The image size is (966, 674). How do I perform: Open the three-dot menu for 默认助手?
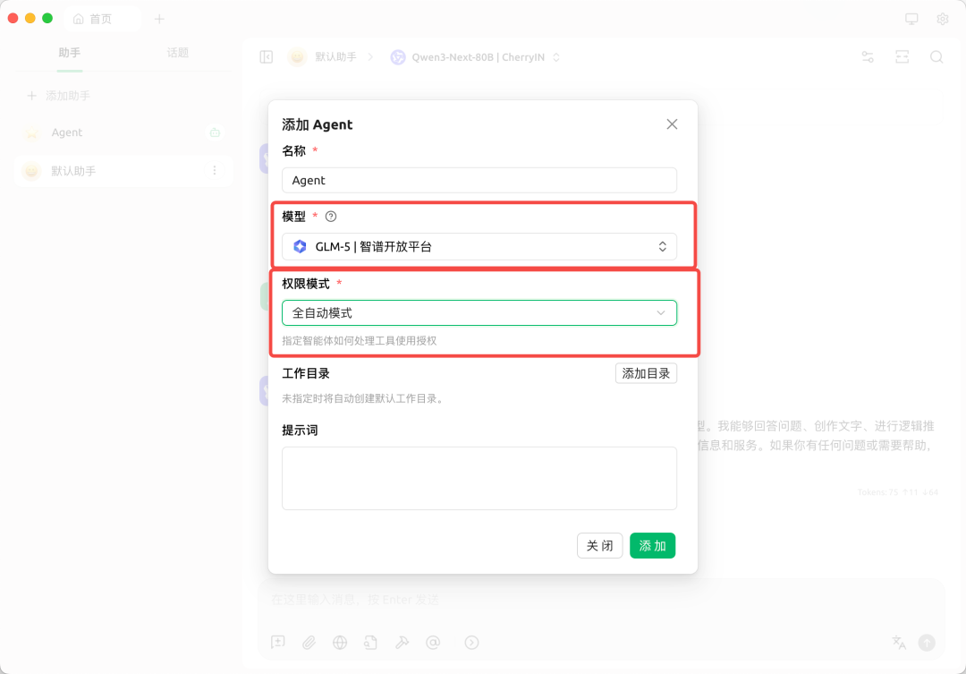tap(215, 170)
